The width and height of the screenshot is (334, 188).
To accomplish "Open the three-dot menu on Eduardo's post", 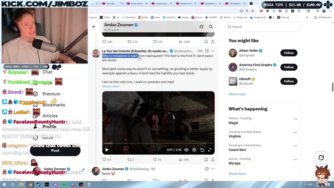I will [213, 51].
